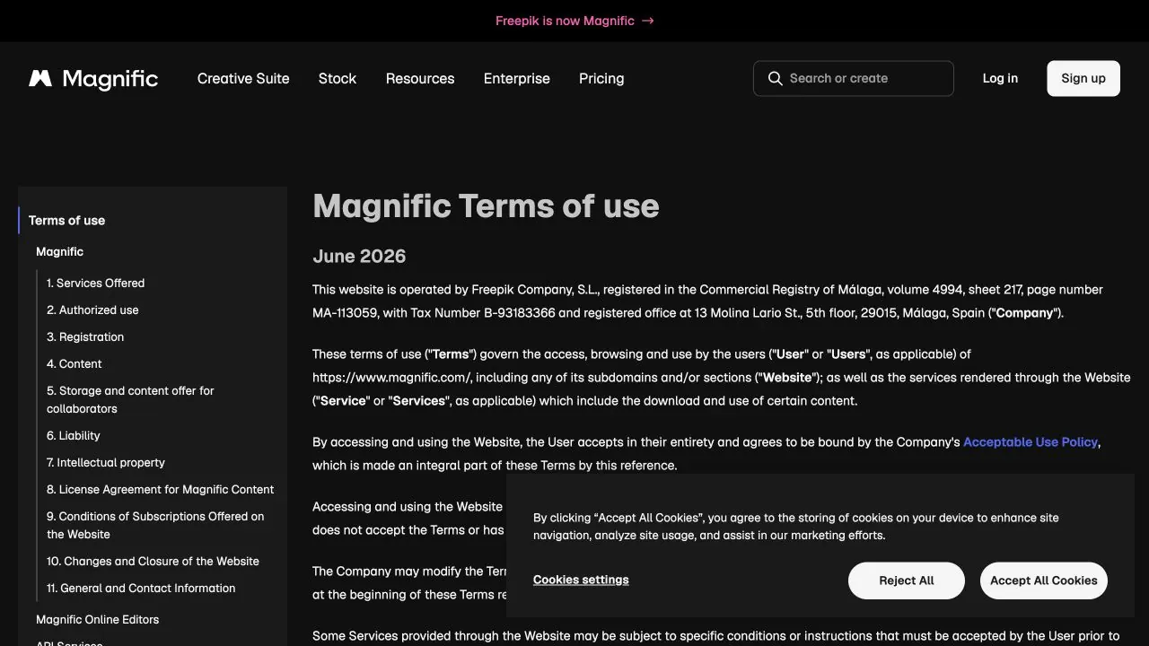Click the Sign up button
This screenshot has height=646, width=1149.
1083,79
